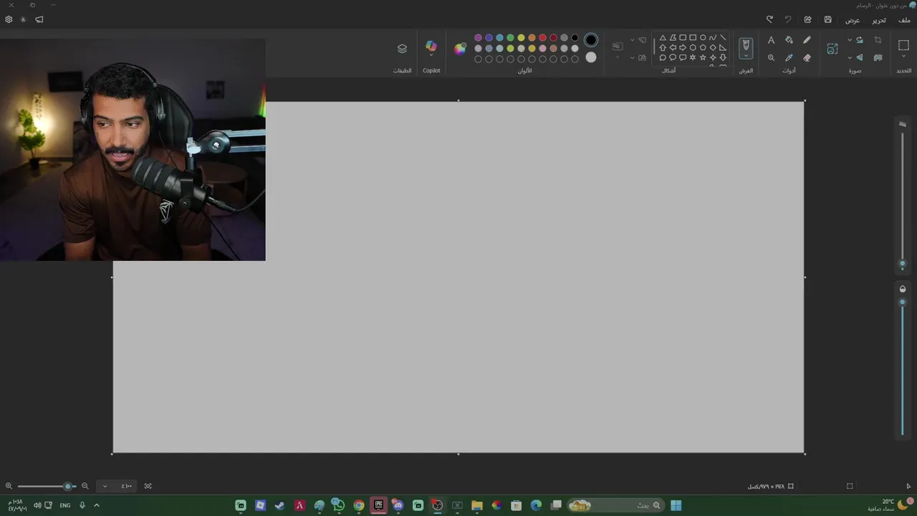Select primary Color 1 black circle

pyautogui.click(x=590, y=39)
